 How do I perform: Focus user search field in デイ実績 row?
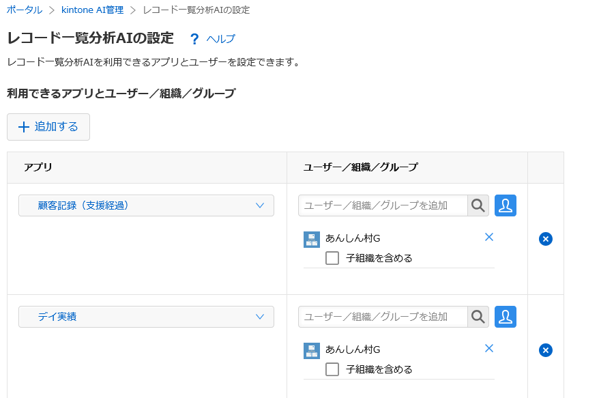tap(382, 317)
